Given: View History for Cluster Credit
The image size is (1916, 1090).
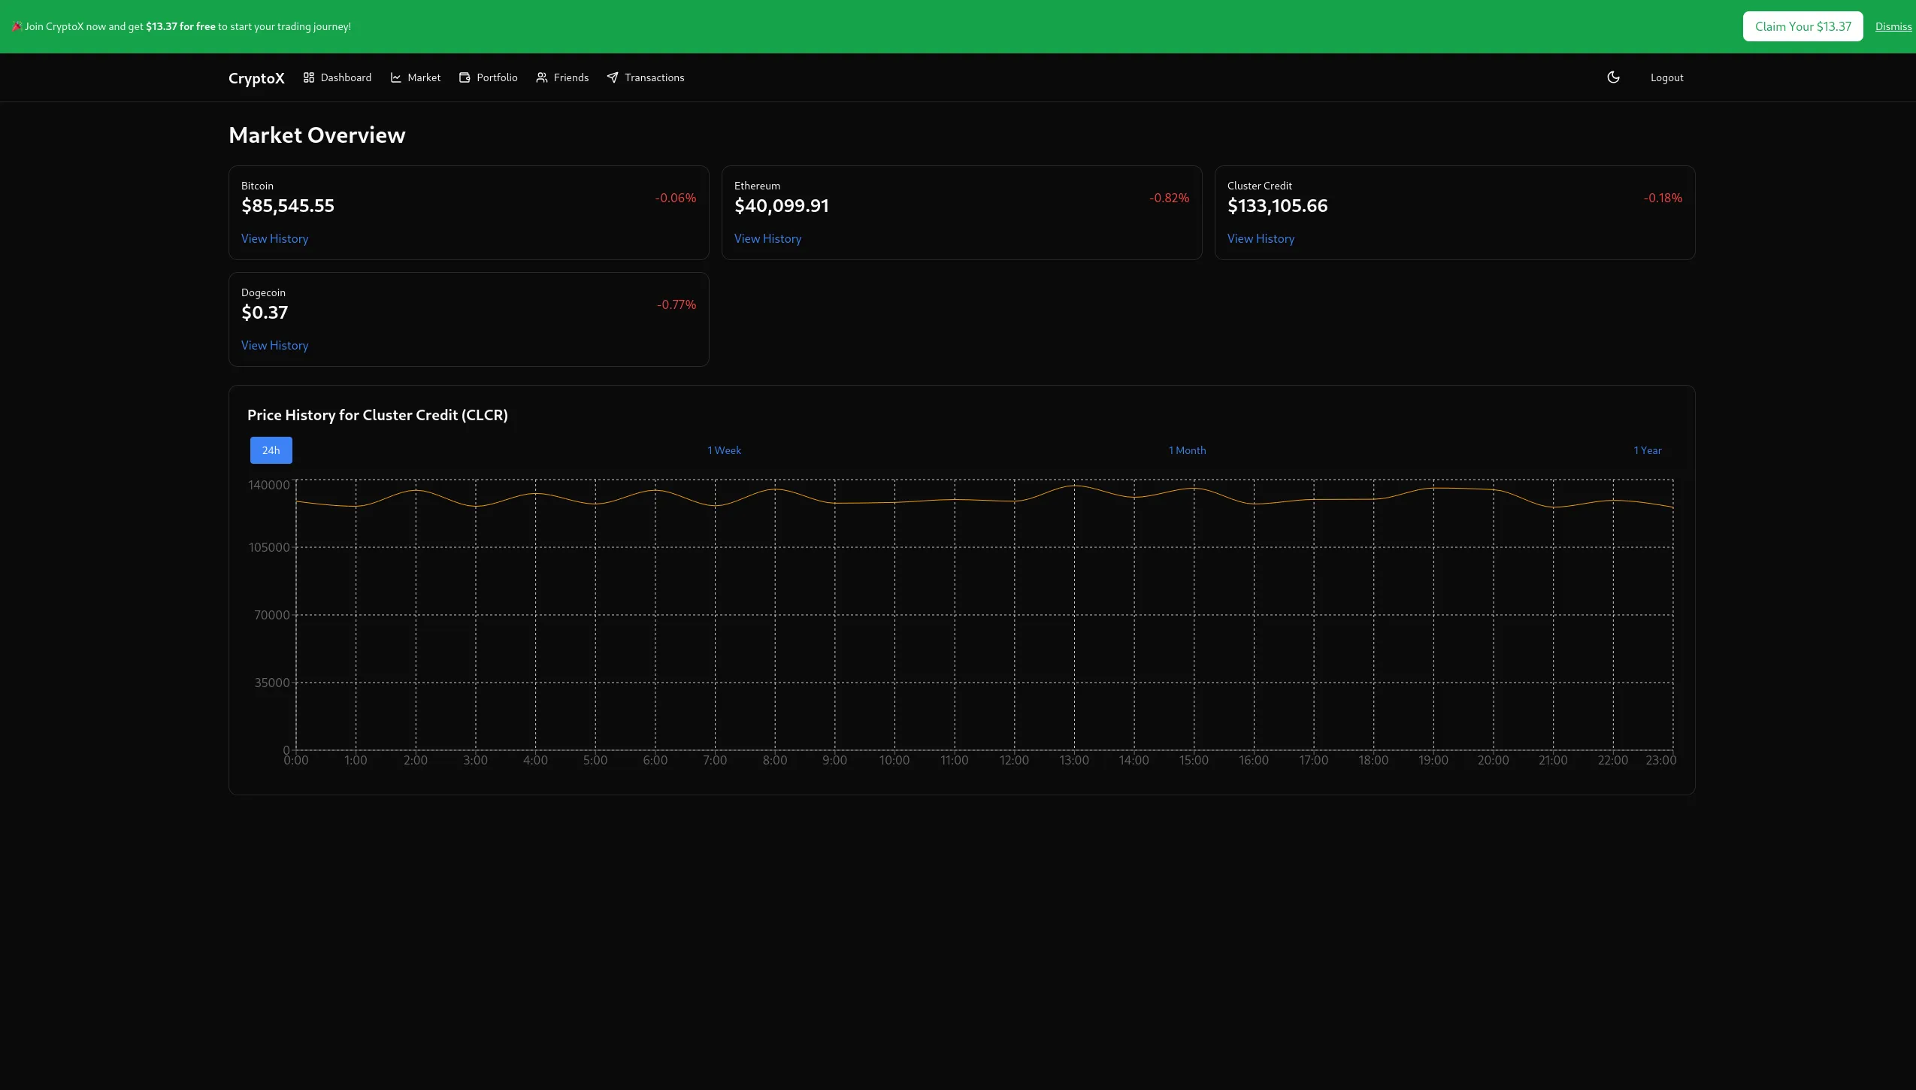Looking at the screenshot, I should (x=1261, y=238).
